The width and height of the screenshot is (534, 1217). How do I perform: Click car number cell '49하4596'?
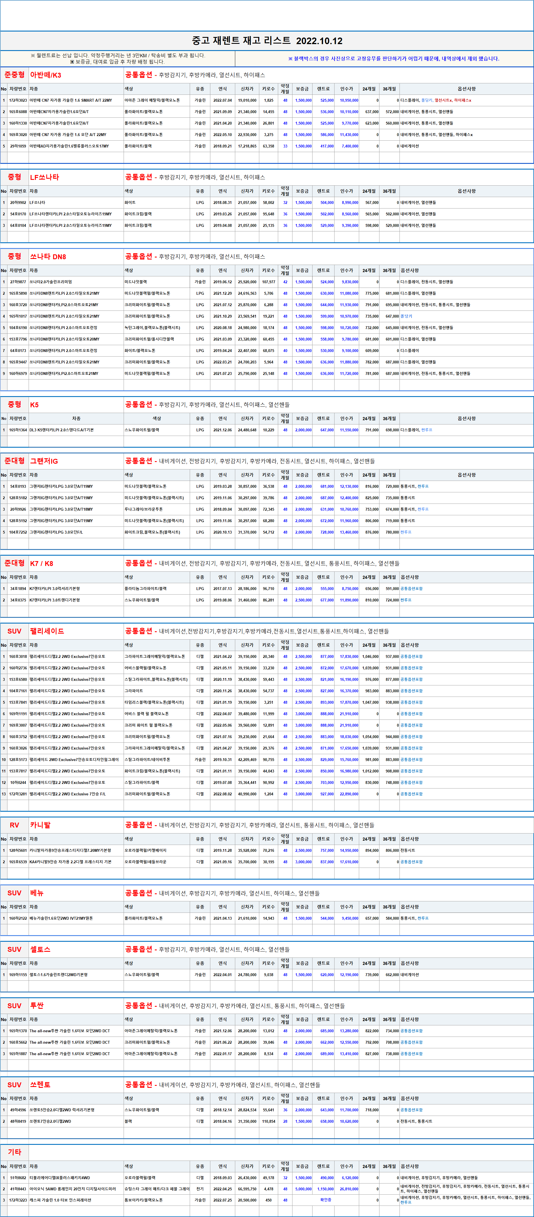(x=18, y=1110)
